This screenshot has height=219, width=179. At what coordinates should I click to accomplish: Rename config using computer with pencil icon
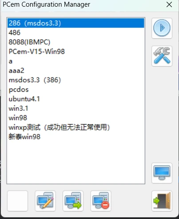tap(45, 201)
